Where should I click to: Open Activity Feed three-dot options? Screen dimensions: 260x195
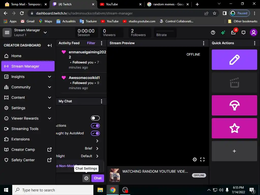[x=102, y=43]
